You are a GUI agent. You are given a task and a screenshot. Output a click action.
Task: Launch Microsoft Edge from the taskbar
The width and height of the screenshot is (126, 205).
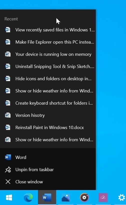pos(28,197)
